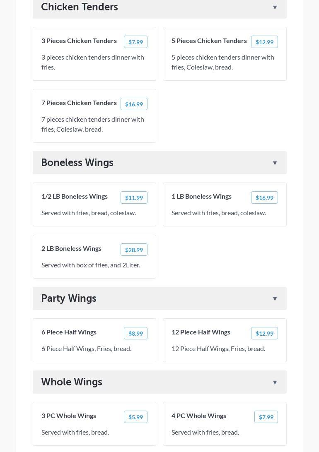Click the $16.99 price for 1 LB Boneless Wings
Screen dimensions: 319x452
264,197
